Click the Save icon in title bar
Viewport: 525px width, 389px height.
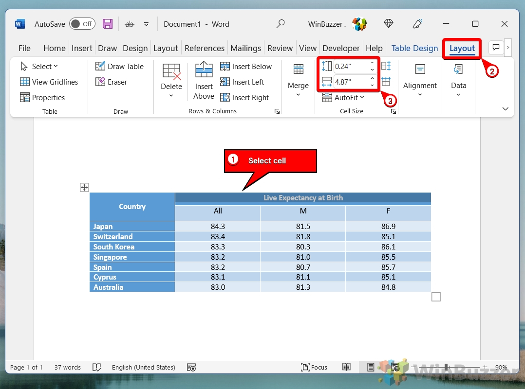pos(108,24)
